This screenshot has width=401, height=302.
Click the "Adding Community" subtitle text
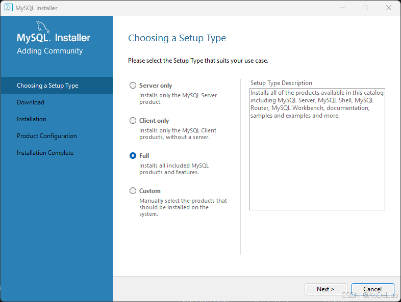[x=50, y=51]
